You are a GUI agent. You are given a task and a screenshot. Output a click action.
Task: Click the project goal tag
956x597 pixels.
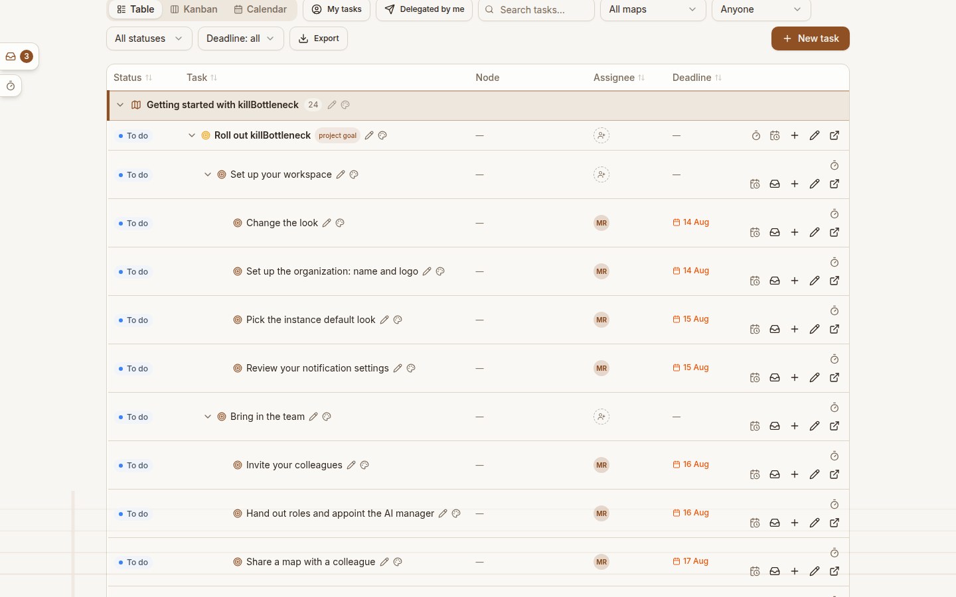(x=337, y=135)
